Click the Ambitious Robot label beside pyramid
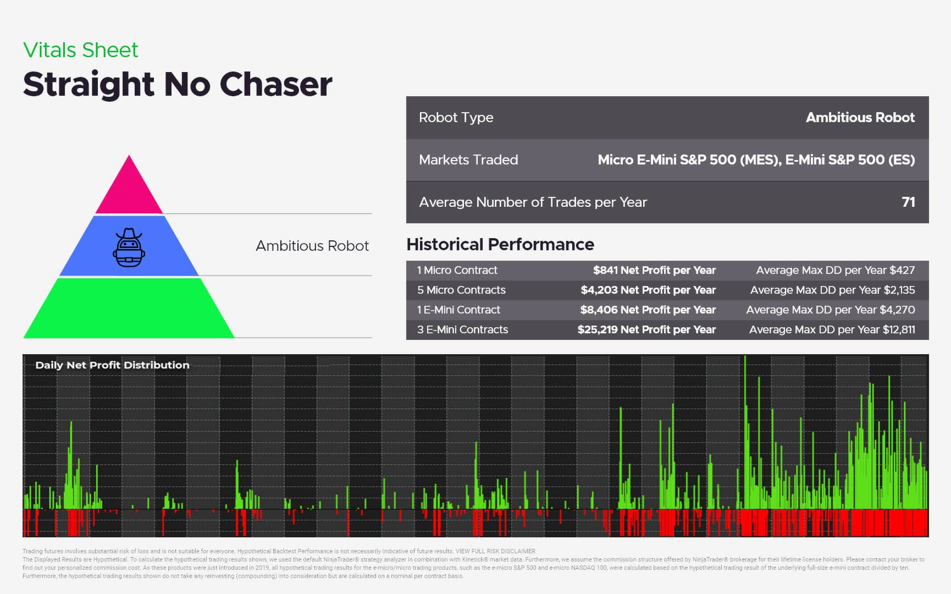This screenshot has width=951, height=594. click(x=312, y=246)
